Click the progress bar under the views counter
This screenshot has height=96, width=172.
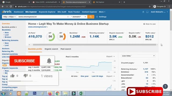(21, 81)
